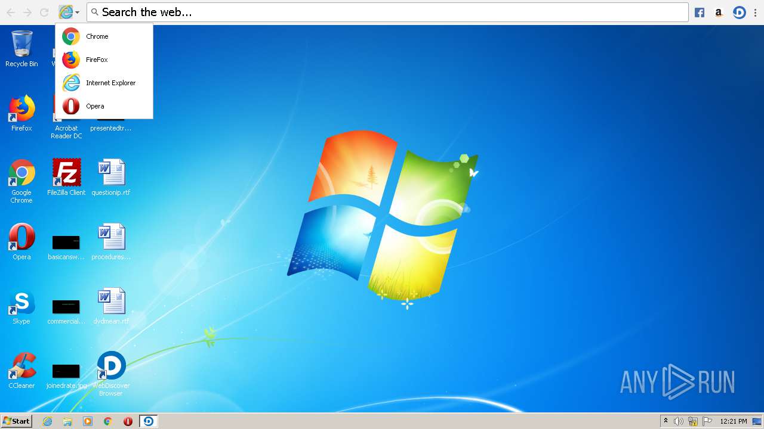Select the joinedrate.jpg file thumbnail
The width and height of the screenshot is (764, 429).
coord(66,371)
